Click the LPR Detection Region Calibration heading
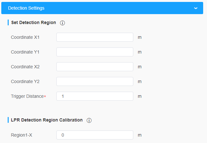Viewport: 207px width, 143px height. click(x=47, y=120)
